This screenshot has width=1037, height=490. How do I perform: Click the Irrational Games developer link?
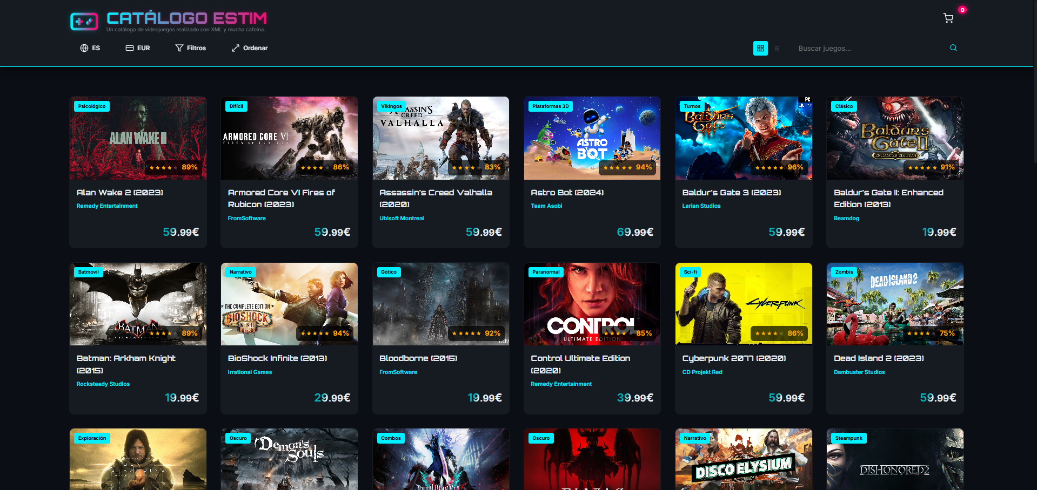250,372
